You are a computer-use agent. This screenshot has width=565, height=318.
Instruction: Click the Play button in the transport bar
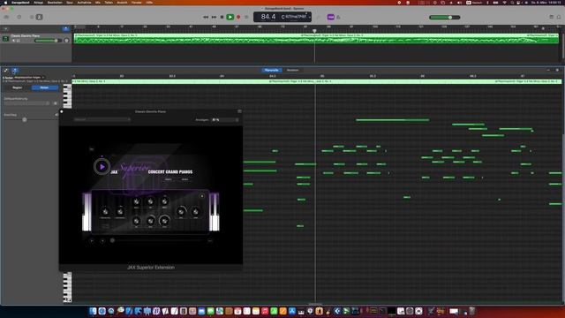pyautogui.click(x=230, y=17)
